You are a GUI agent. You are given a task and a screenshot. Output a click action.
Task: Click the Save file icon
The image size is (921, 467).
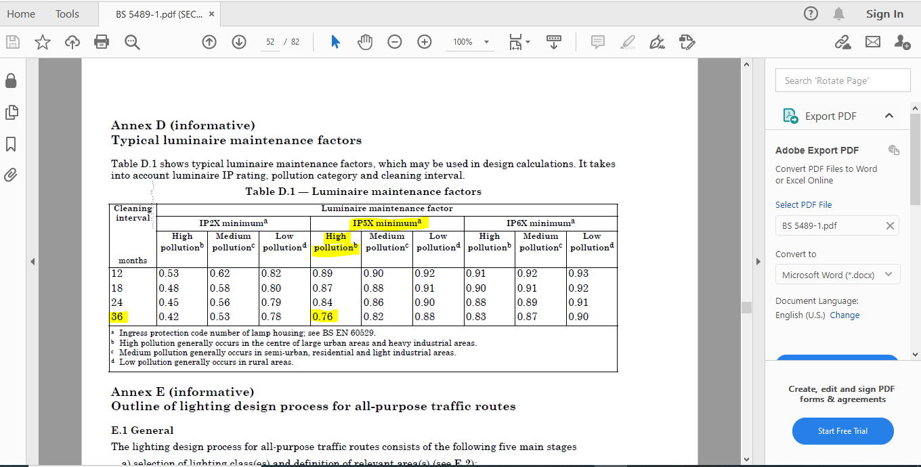pyautogui.click(x=13, y=42)
